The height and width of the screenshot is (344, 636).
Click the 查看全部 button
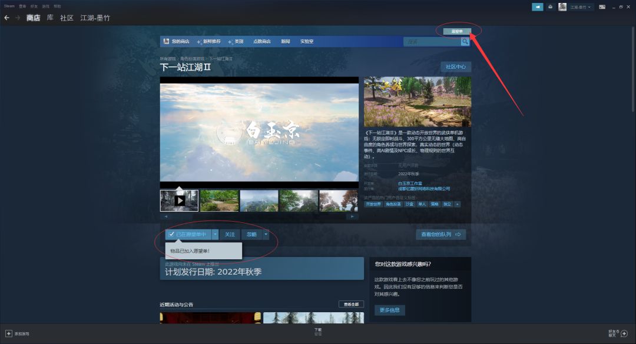click(351, 304)
